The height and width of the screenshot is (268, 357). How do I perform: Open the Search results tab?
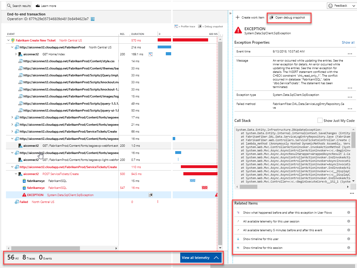(19, 6)
